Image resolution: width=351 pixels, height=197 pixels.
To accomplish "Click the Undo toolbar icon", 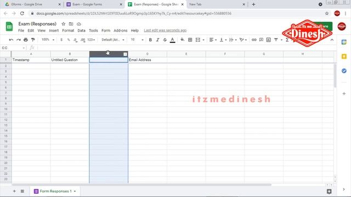I will pyautogui.click(x=11, y=40).
